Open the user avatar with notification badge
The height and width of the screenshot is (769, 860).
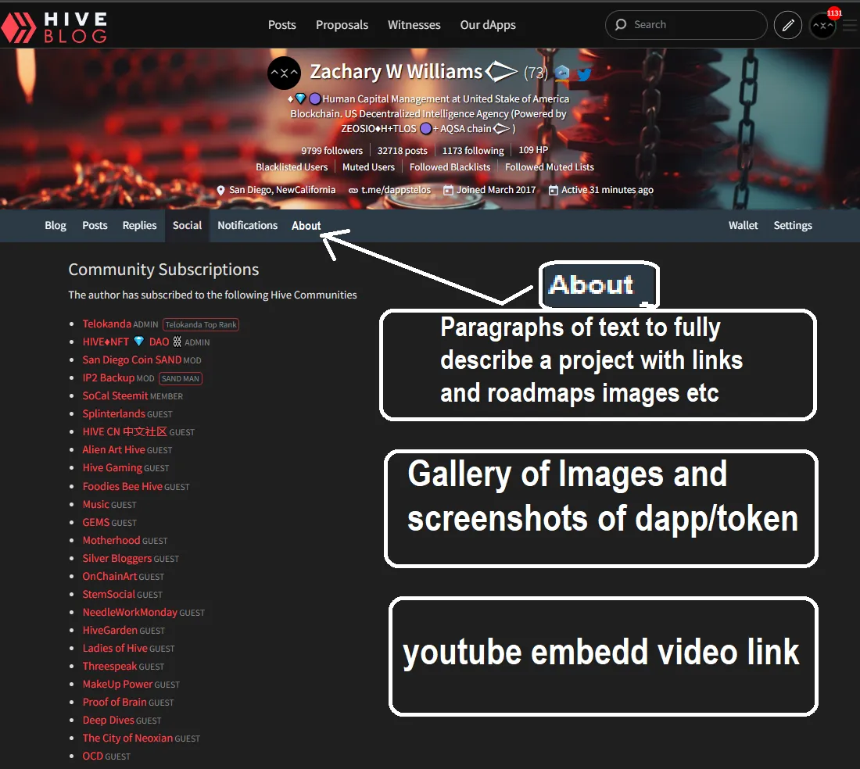click(x=823, y=25)
